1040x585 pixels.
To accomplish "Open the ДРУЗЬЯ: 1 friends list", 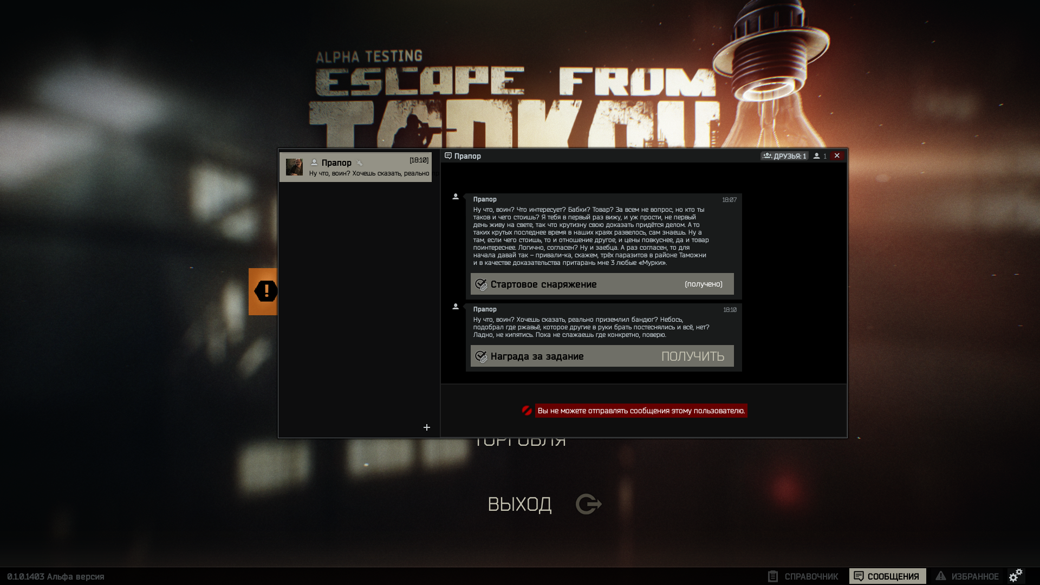I will 784,156.
